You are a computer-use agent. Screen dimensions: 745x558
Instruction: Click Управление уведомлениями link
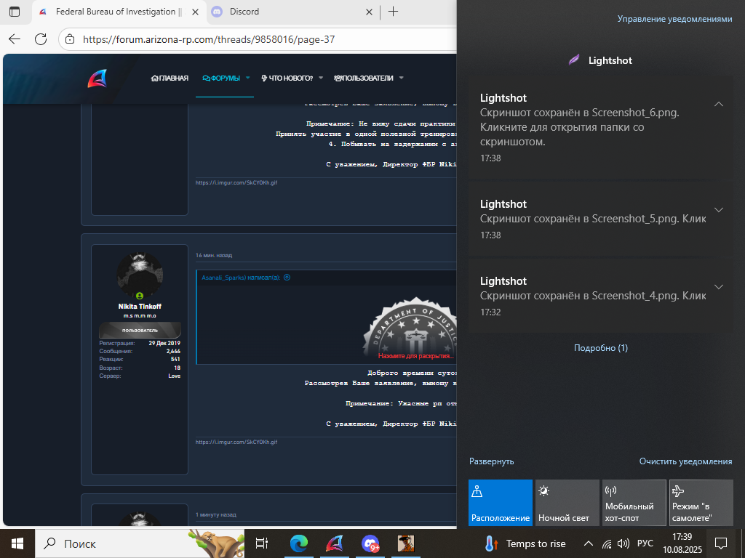tap(674, 19)
